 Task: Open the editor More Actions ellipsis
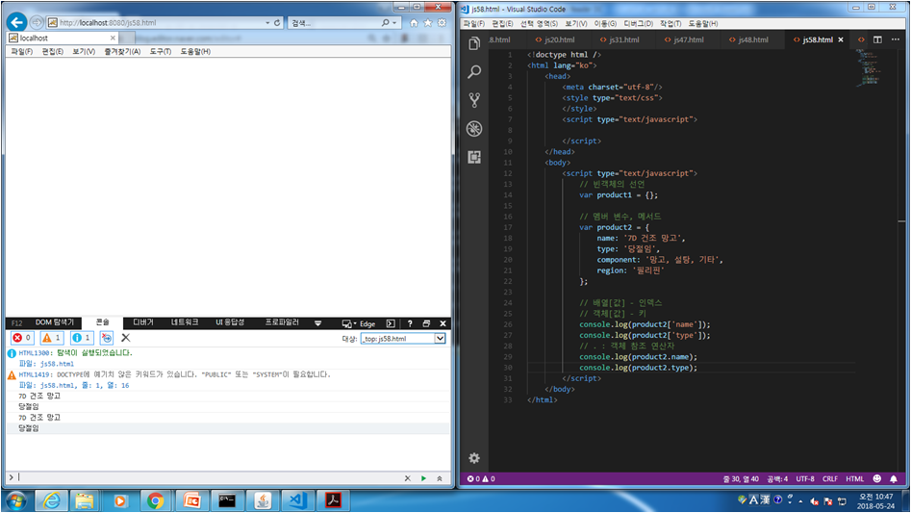[x=896, y=39]
